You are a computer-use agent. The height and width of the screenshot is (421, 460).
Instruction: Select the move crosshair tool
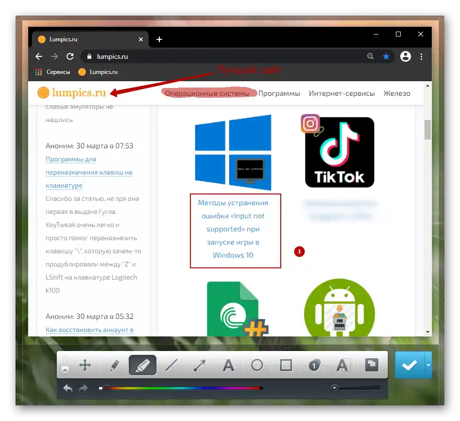[x=85, y=365]
